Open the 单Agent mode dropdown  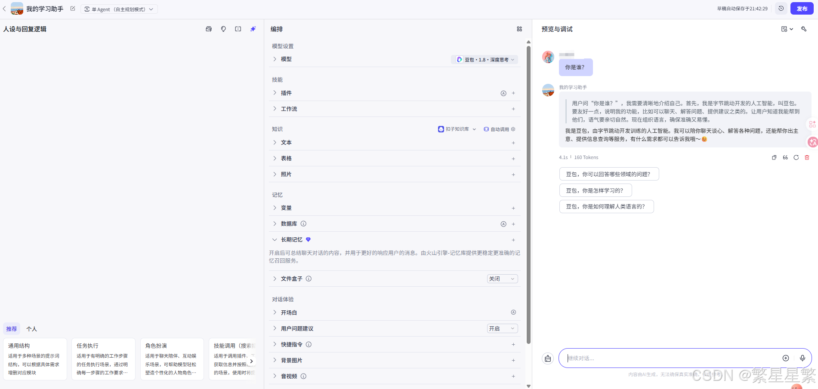pos(119,9)
